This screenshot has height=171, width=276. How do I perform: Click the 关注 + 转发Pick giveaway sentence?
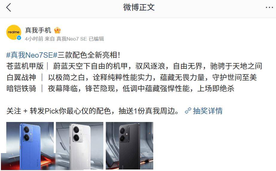click(x=93, y=111)
